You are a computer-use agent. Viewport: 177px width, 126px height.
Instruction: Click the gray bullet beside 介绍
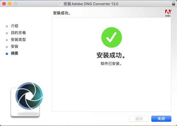point(7,26)
